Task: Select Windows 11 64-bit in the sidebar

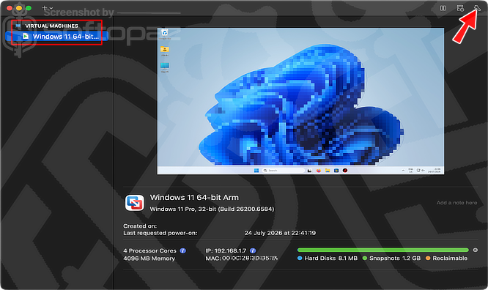Action: click(56, 37)
